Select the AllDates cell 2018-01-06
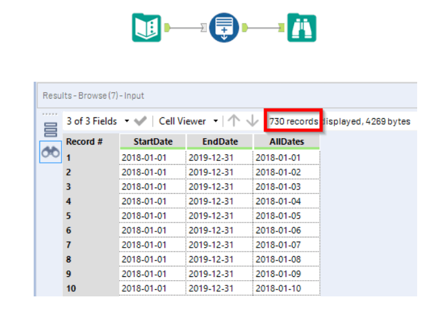 tap(286, 230)
